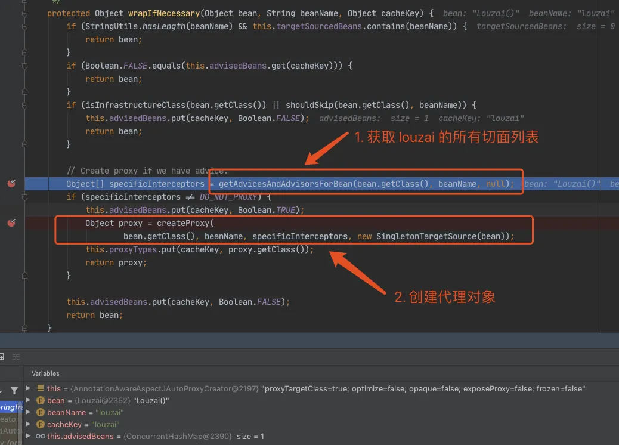Expand the 'this' variable node

(28, 388)
